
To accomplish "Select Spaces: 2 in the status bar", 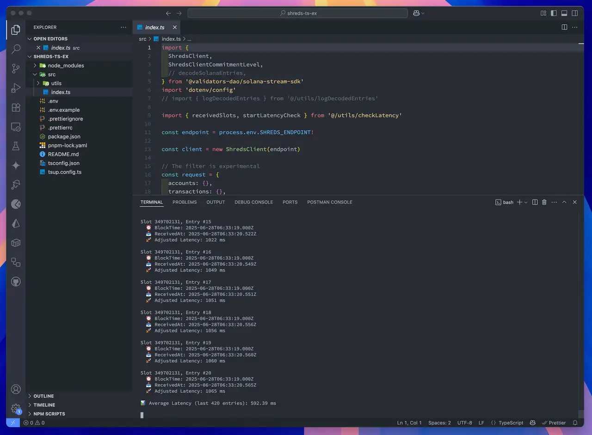I will 439,423.
